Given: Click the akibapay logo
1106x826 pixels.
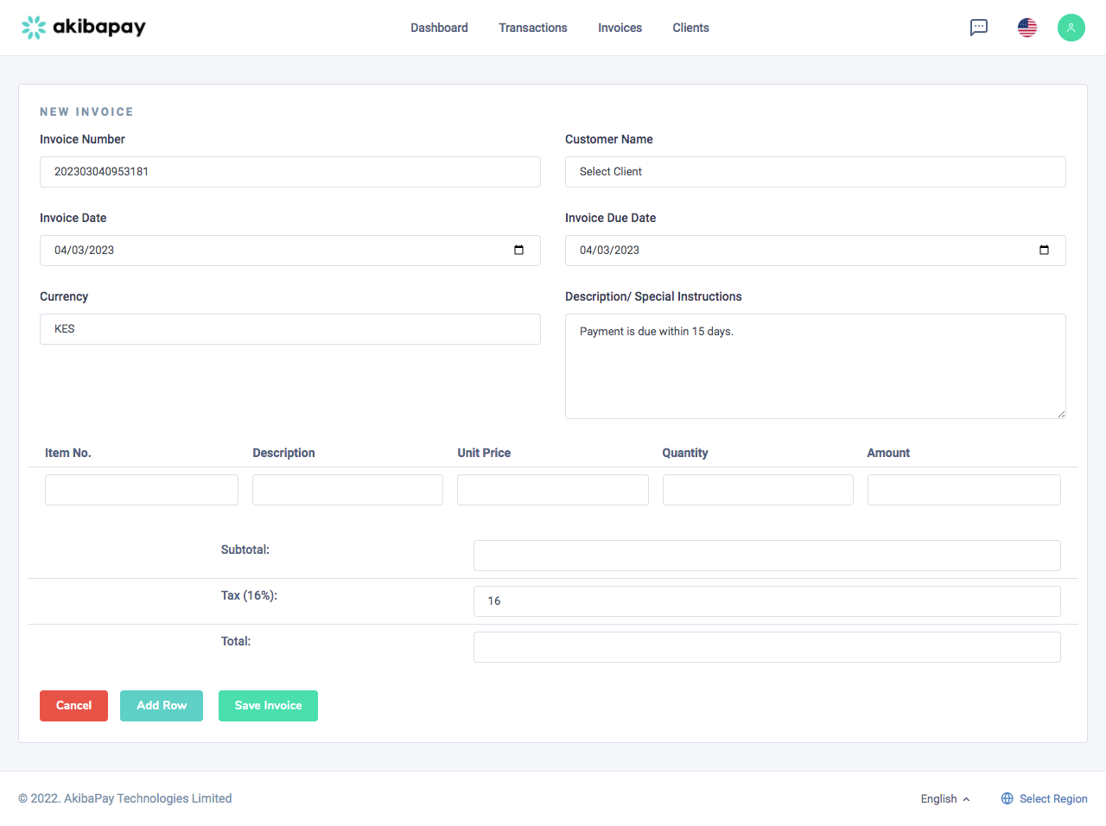Looking at the screenshot, I should point(84,28).
